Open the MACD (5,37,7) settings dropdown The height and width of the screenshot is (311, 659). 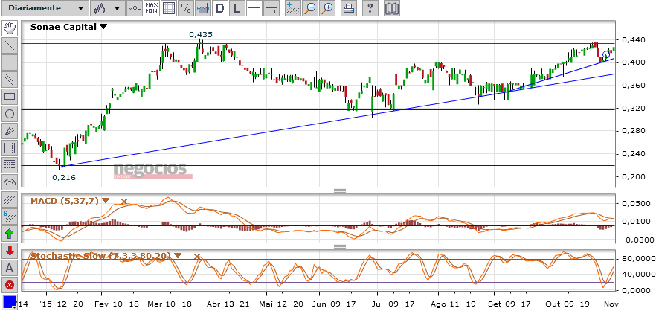(x=105, y=201)
